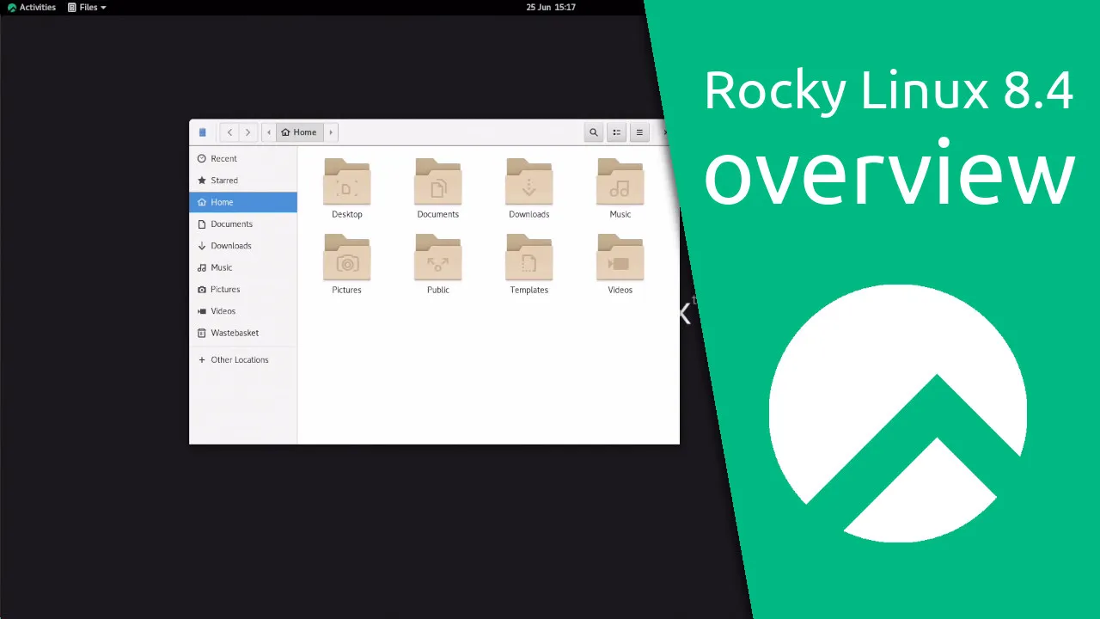The height and width of the screenshot is (619, 1100).
Task: Click the Home path bar button
Action: [299, 132]
